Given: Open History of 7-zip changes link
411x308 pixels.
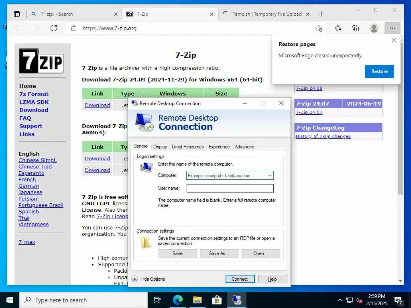Looking at the screenshot, I should click(x=323, y=136).
